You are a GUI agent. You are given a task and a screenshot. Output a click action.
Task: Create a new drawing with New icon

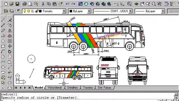pos(6,4)
